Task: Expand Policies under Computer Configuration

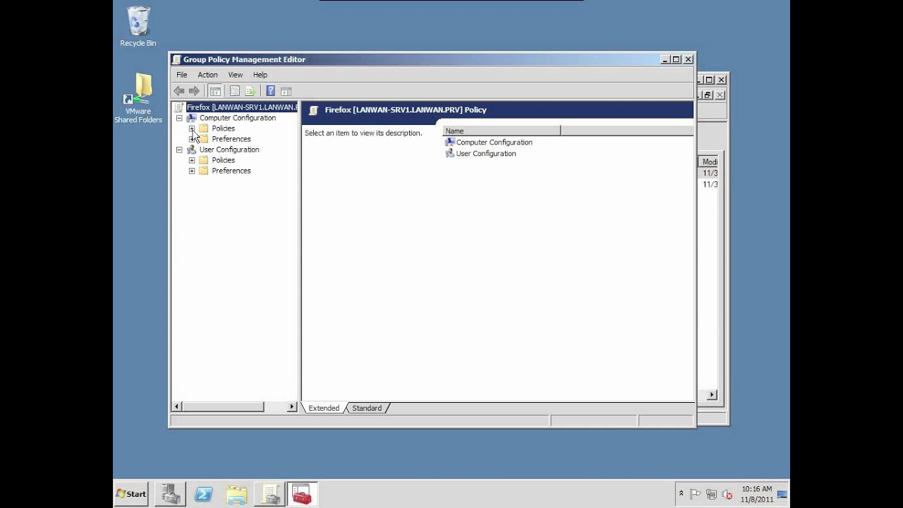Action: pyautogui.click(x=192, y=128)
